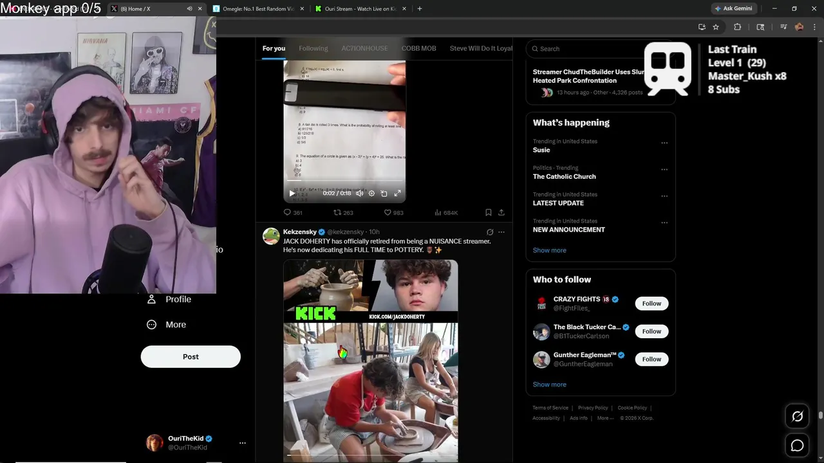The height and width of the screenshot is (463, 824).
Task: Click the Post button
Action: point(191,357)
